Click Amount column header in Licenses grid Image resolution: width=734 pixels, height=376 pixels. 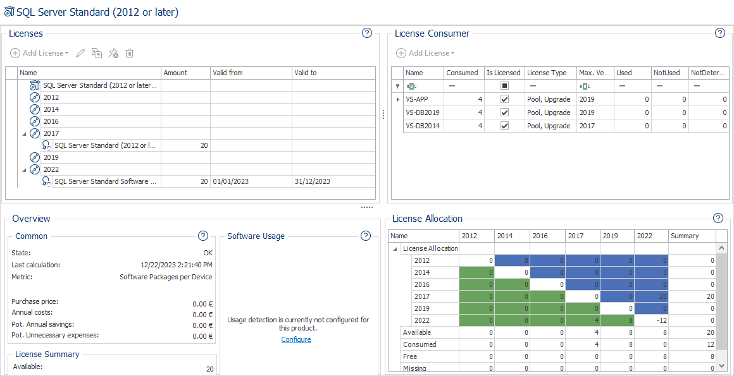185,73
